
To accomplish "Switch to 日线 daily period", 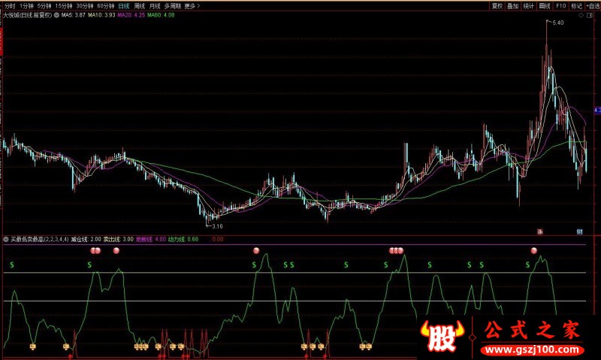I will point(124,5).
